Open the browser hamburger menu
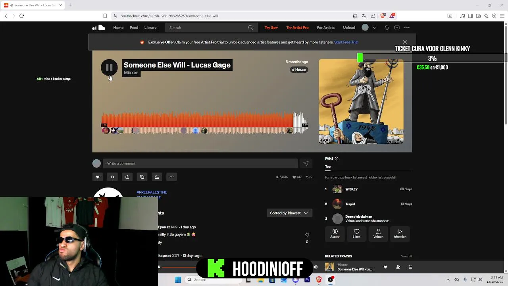The height and width of the screenshot is (286, 508). point(502,16)
